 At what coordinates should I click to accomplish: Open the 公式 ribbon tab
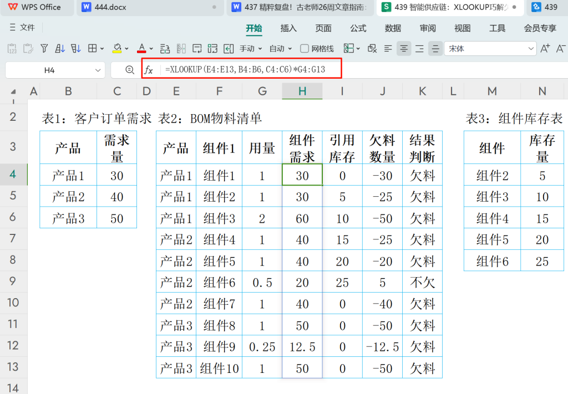358,28
